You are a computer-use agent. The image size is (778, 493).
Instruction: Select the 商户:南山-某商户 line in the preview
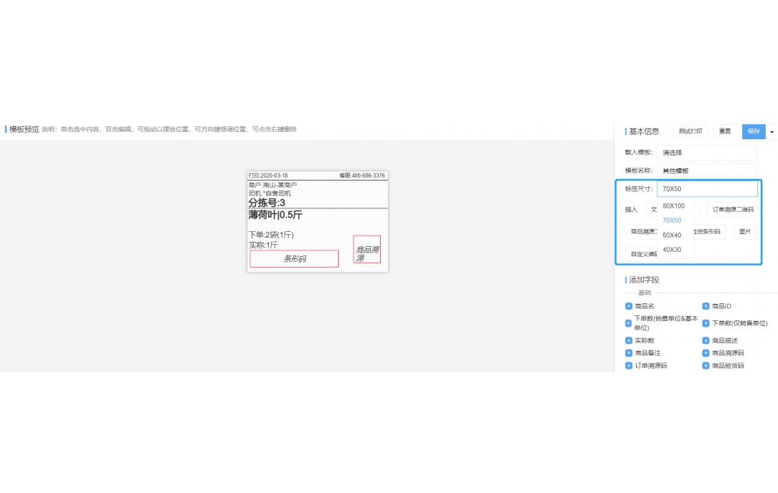click(272, 185)
